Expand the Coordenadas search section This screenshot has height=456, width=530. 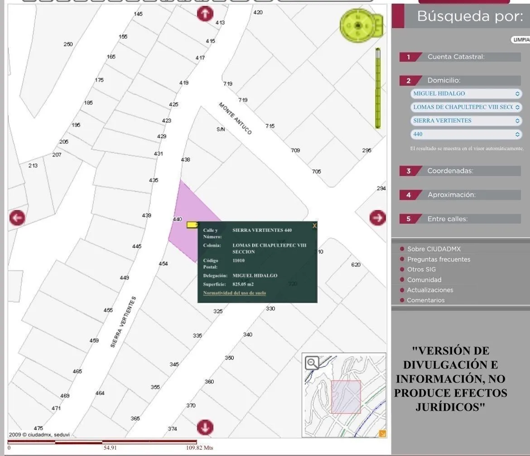click(x=460, y=171)
